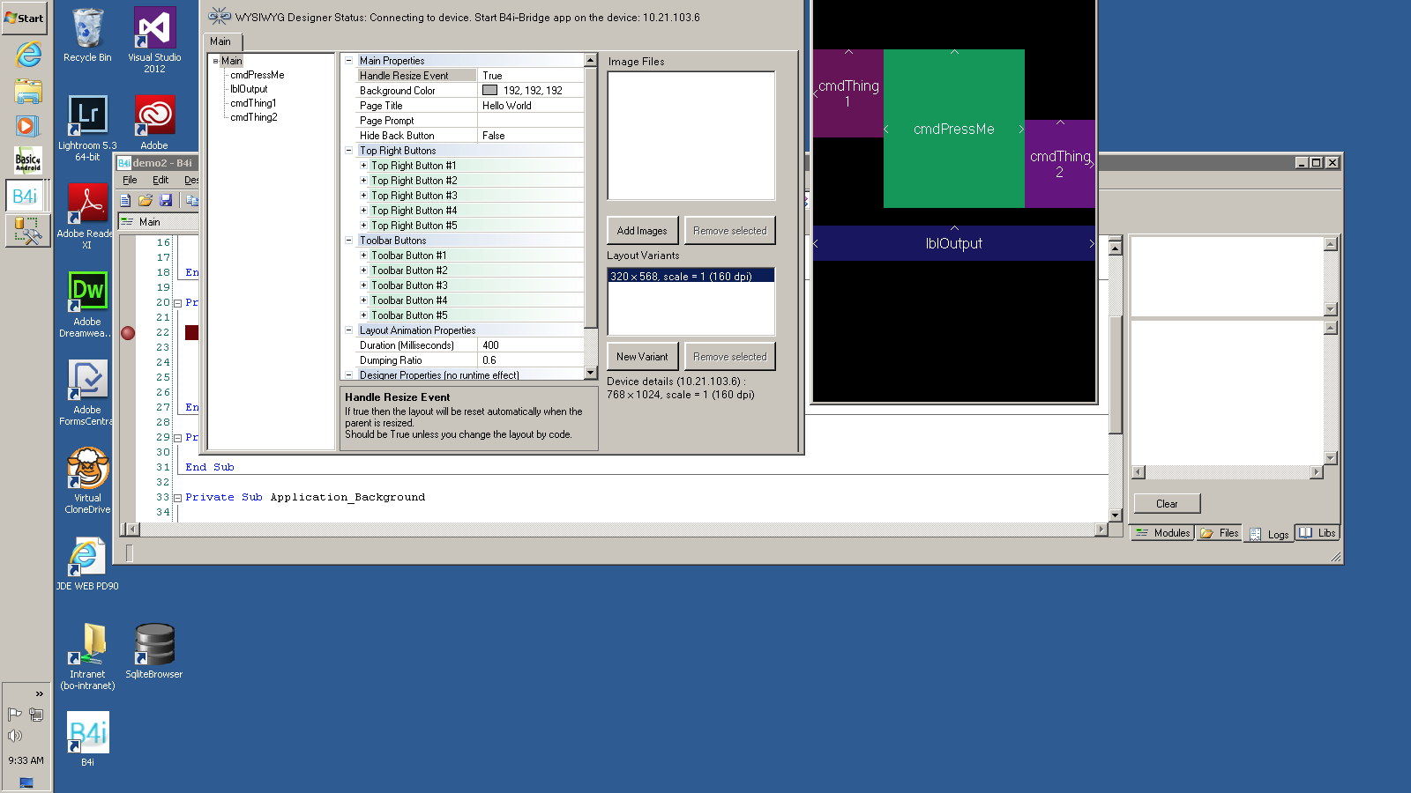Open SqliteBrowser from the desktop

(153, 643)
